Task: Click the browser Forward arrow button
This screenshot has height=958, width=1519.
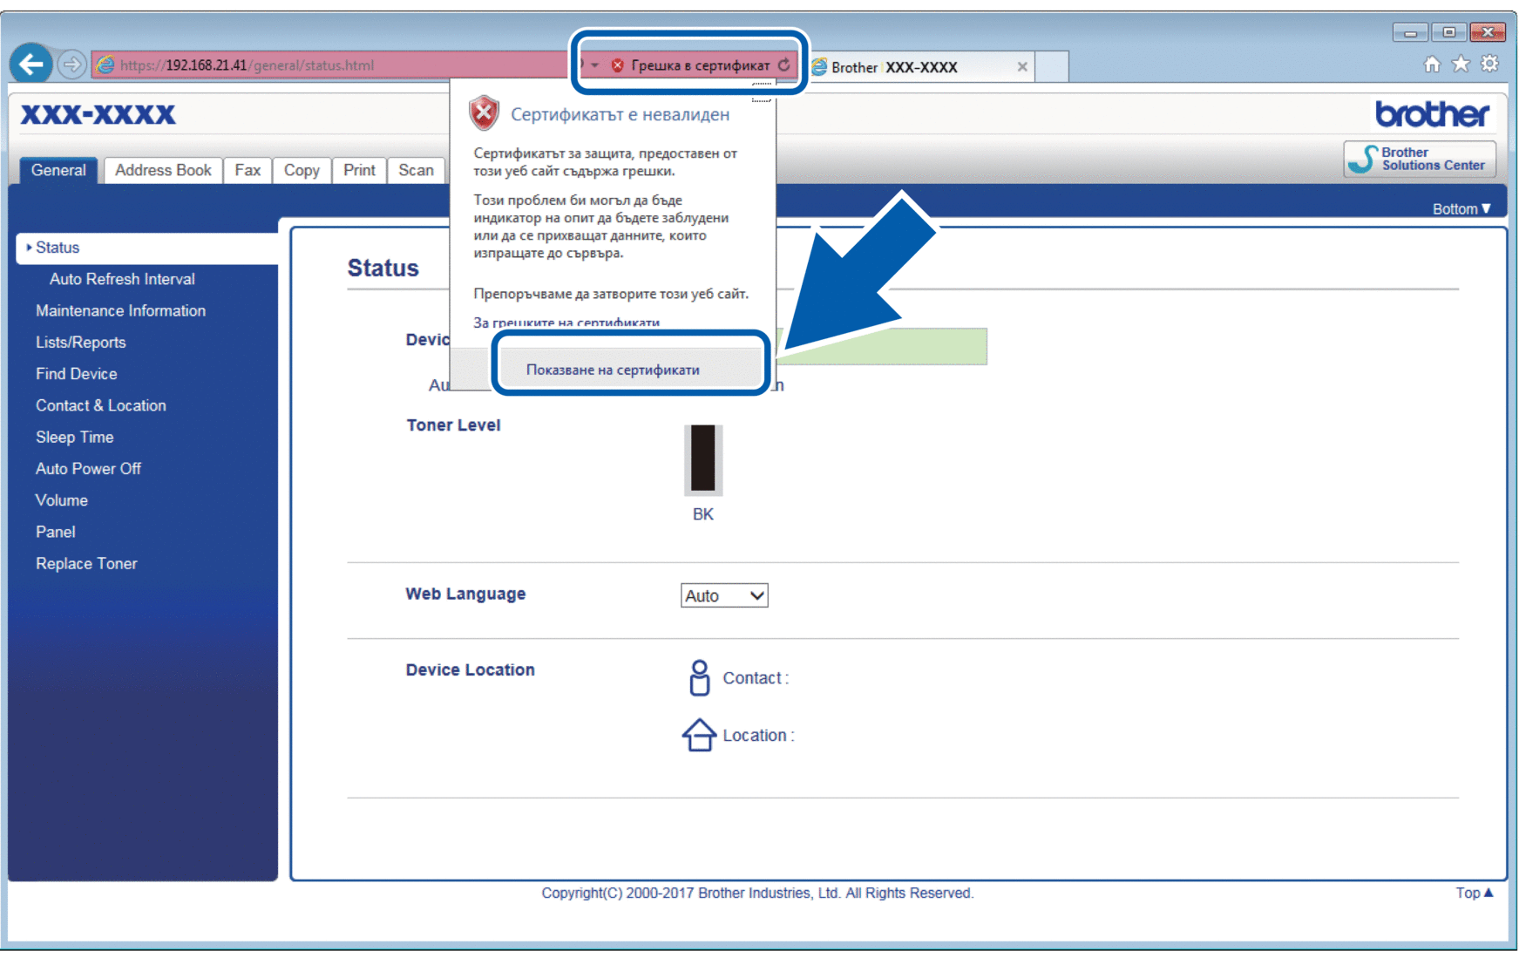Action: click(x=71, y=64)
